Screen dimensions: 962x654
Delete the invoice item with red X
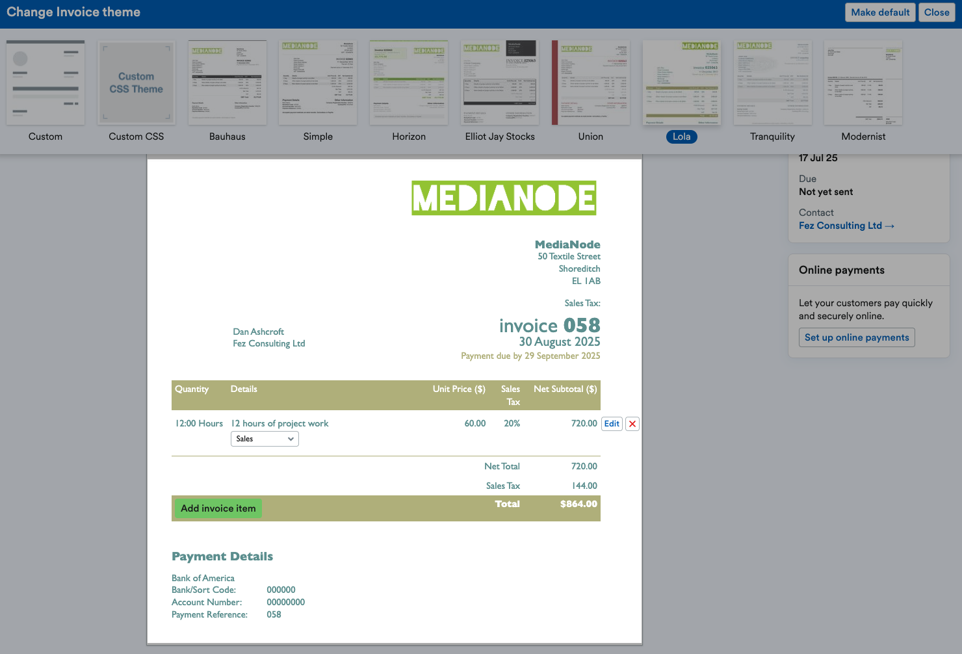(632, 424)
